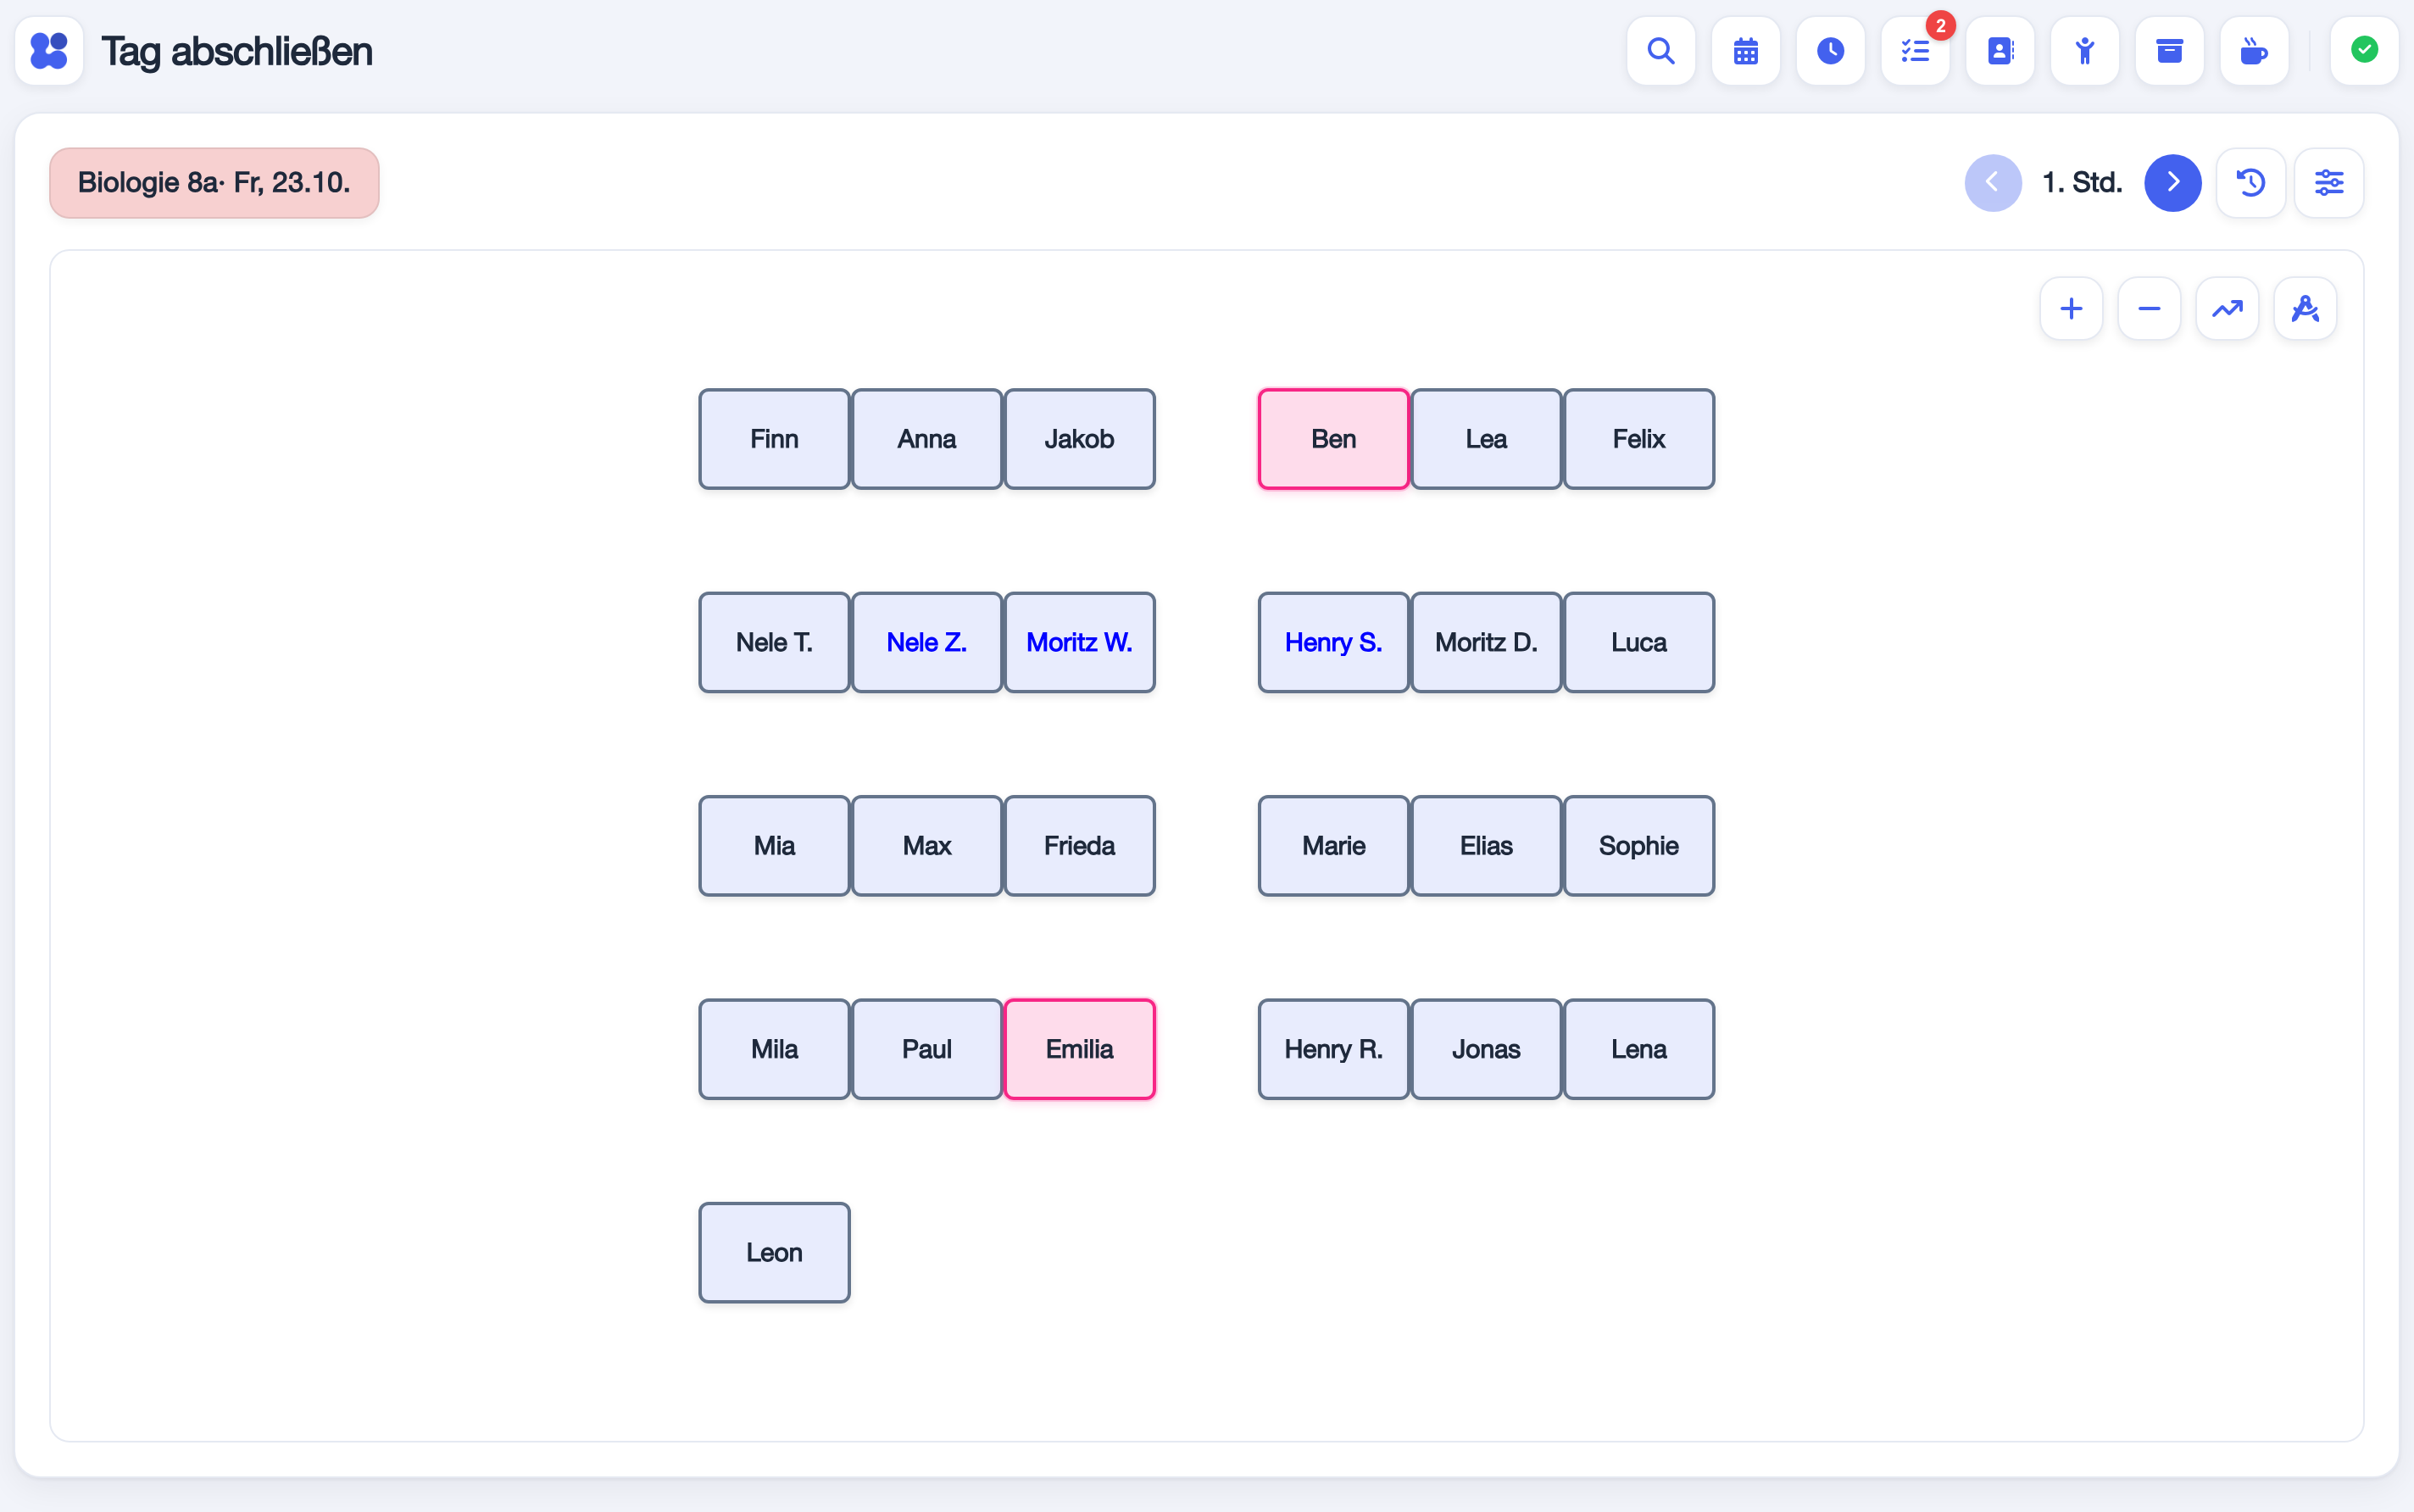The height and width of the screenshot is (1512, 2414).
Task: Select student seat Nele T.
Action: 774,642
